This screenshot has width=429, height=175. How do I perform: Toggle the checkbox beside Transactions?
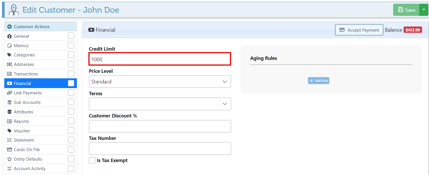[71, 74]
